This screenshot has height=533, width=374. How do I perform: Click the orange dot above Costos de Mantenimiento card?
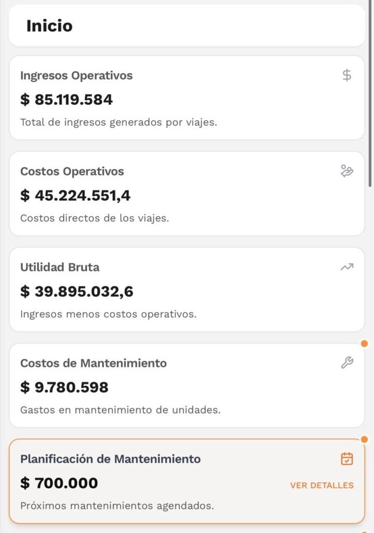click(365, 344)
